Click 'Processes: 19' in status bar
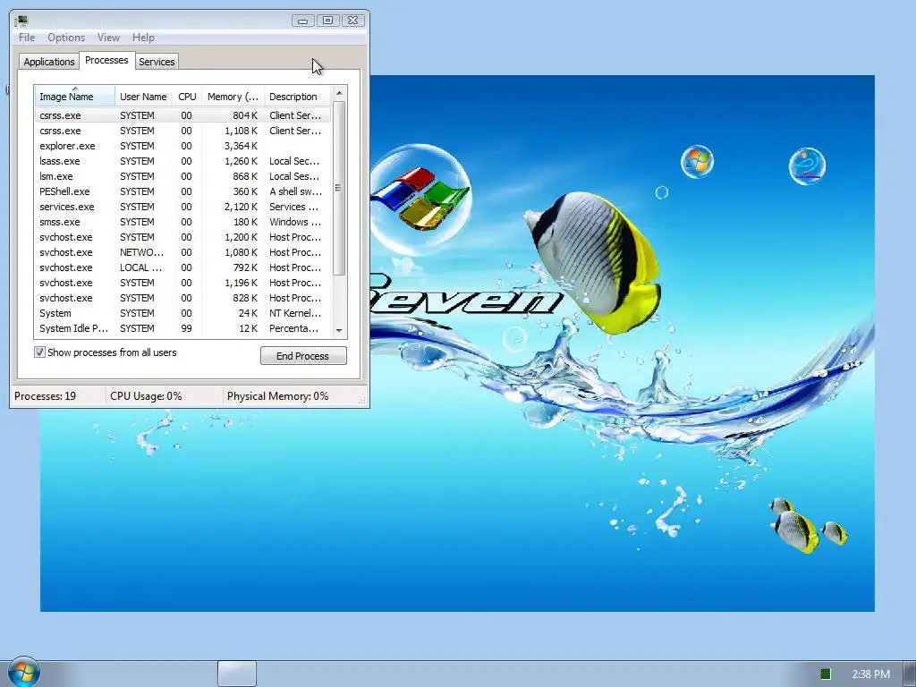The image size is (916, 687). point(45,395)
